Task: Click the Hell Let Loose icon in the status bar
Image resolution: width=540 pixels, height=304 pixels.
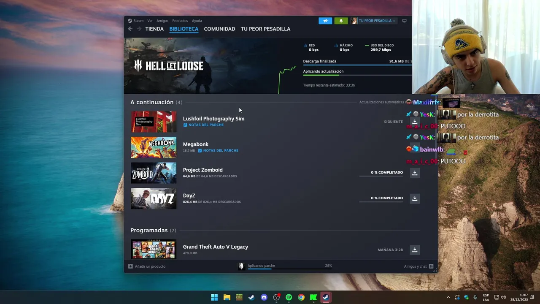Action: pyautogui.click(x=241, y=266)
